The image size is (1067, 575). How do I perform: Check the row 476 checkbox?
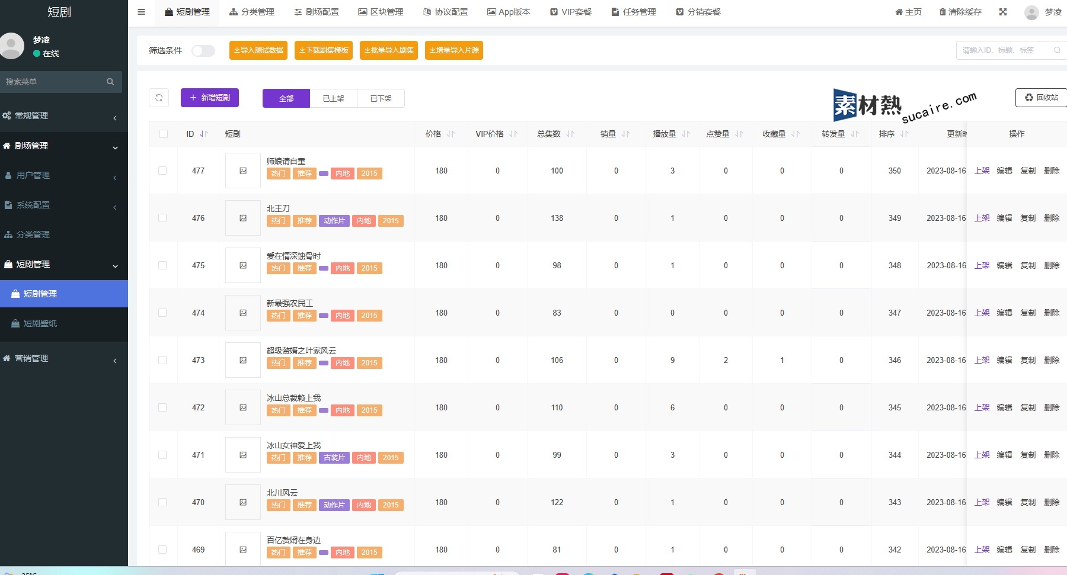[162, 218]
